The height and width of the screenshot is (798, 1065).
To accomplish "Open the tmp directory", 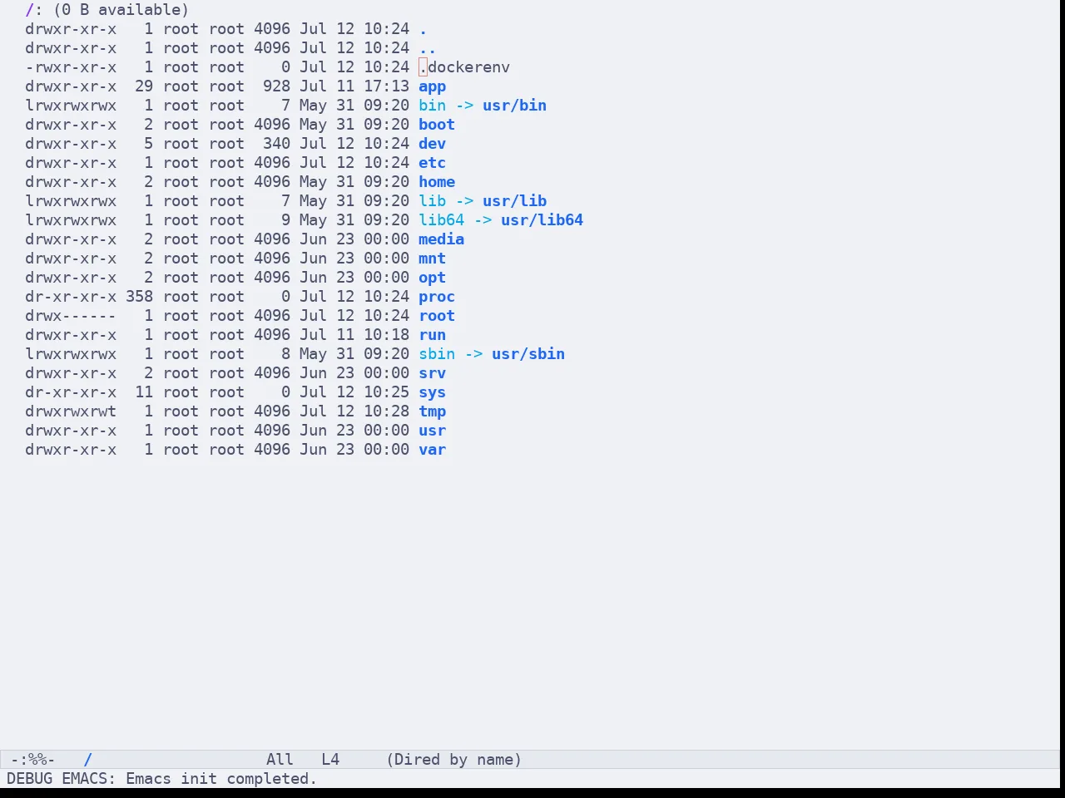I will [432, 411].
